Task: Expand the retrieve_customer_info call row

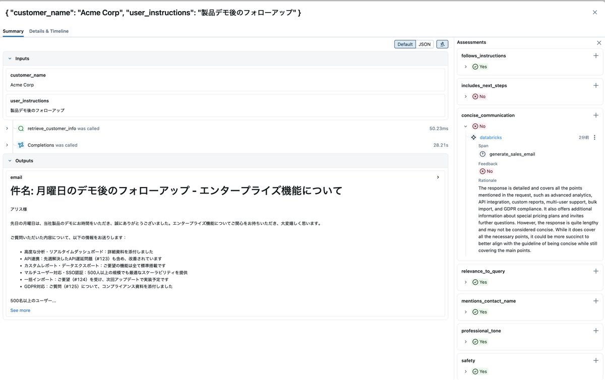Action: (x=7, y=129)
